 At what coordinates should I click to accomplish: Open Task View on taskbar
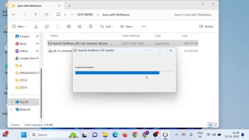pos(84,135)
